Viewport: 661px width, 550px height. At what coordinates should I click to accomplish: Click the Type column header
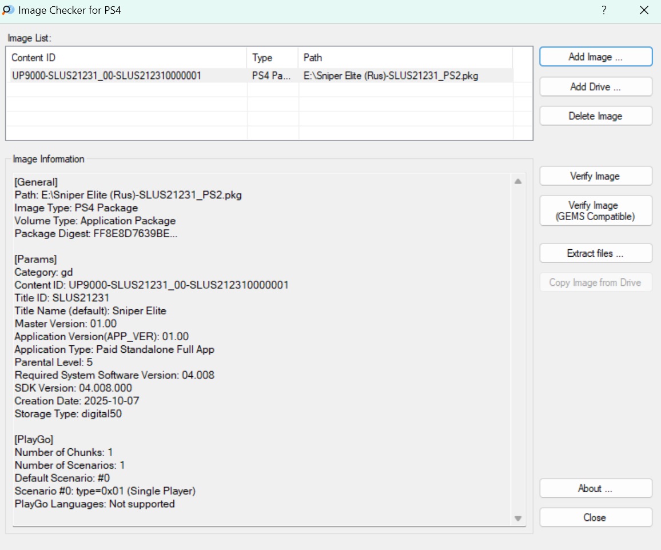[272, 58]
